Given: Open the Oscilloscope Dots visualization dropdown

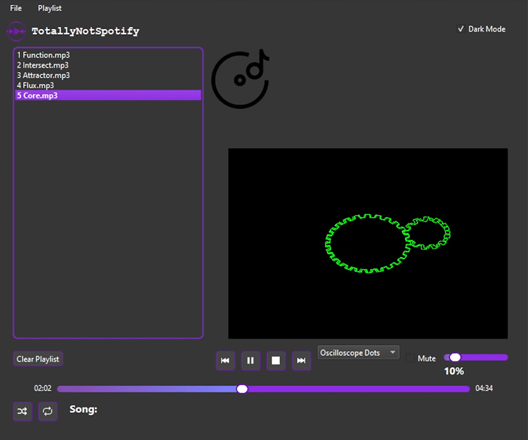Looking at the screenshot, I should point(358,352).
